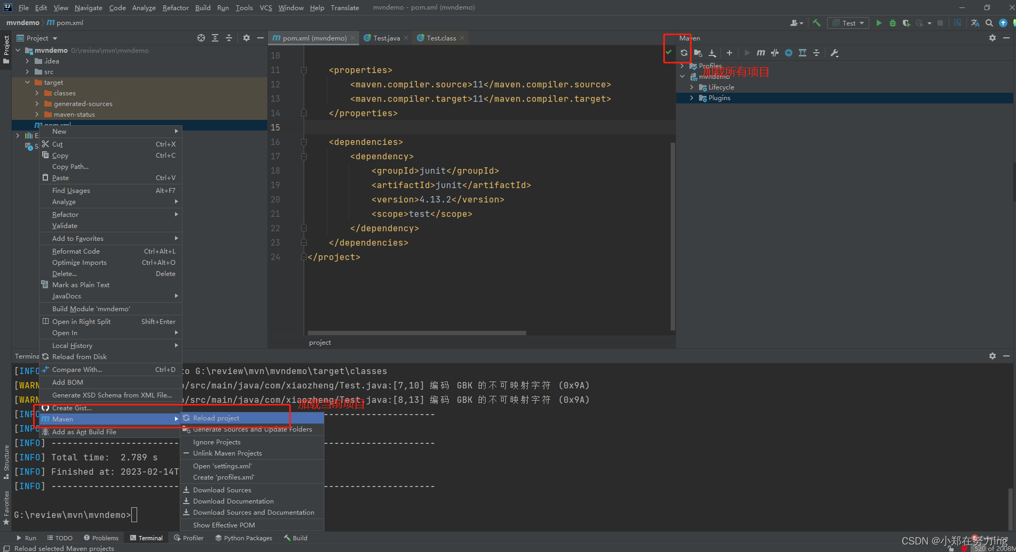Expand the classes folder

point(37,93)
